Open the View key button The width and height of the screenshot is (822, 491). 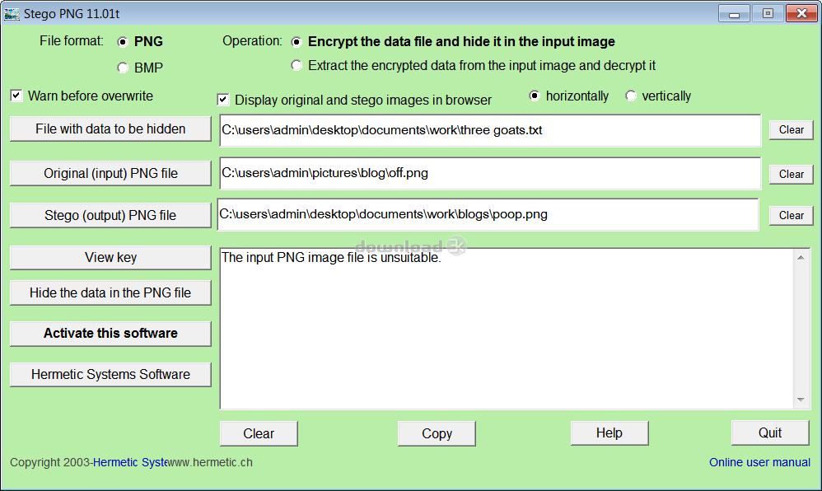110,257
